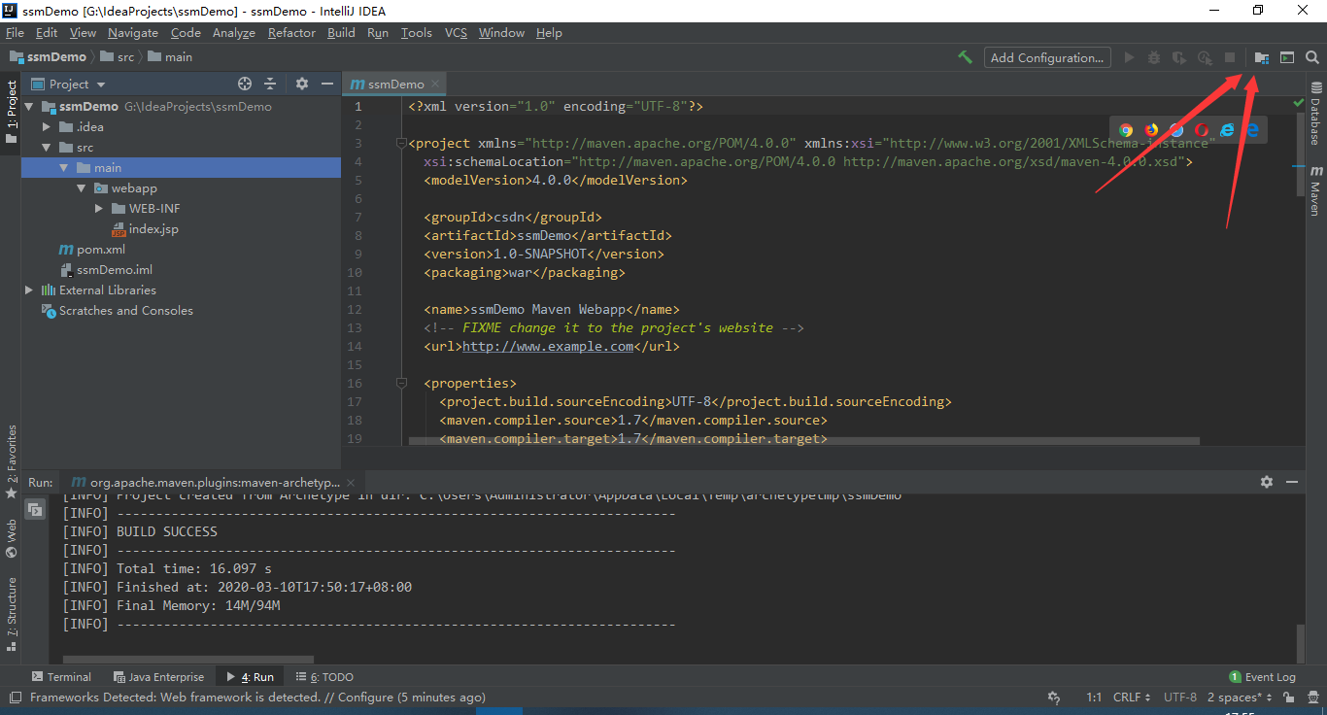Toggle the Maven tool window side tab
Image resolution: width=1327 pixels, height=715 pixels.
pyautogui.click(x=1315, y=190)
